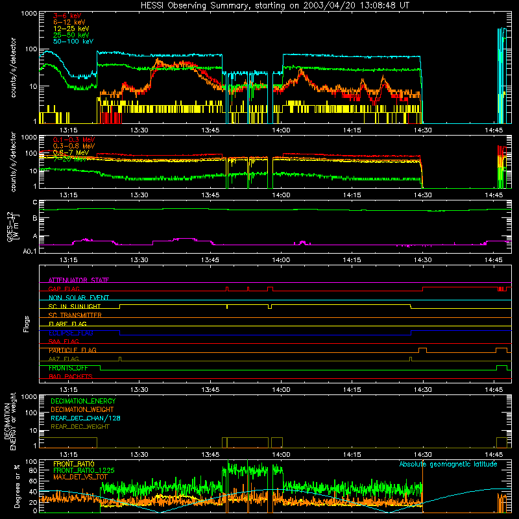
Task: Select the 7-20 MeV legend label
Action: click(70, 159)
